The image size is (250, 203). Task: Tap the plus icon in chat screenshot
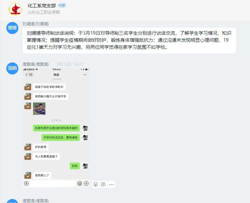[x=86, y=183]
